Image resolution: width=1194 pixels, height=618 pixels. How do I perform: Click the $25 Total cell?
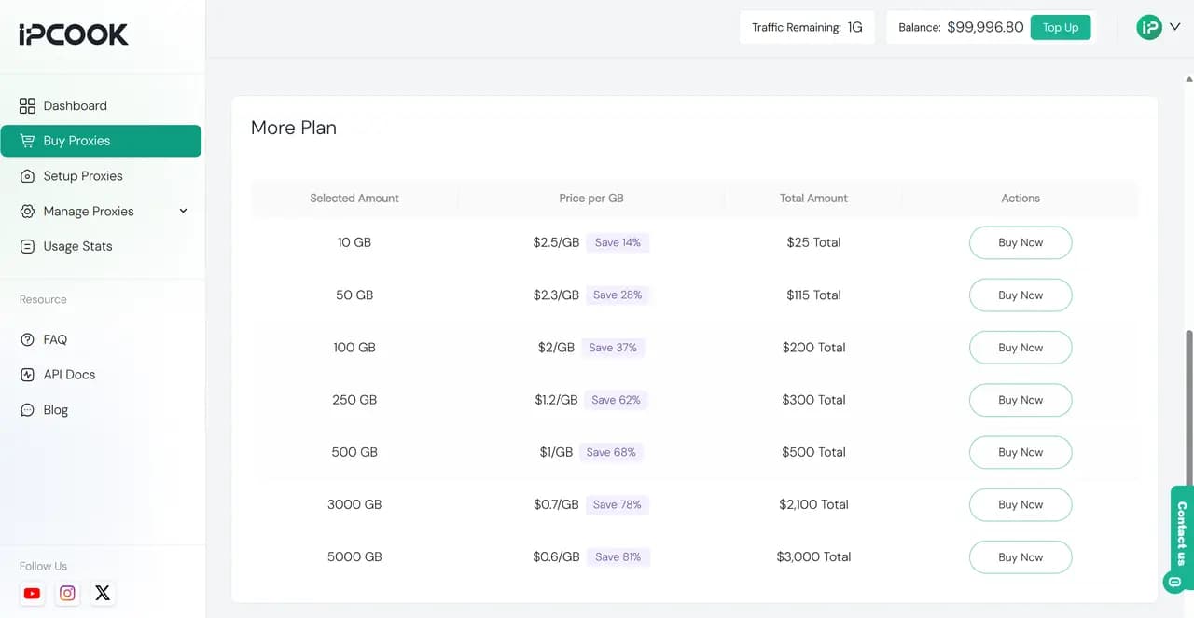coord(813,242)
